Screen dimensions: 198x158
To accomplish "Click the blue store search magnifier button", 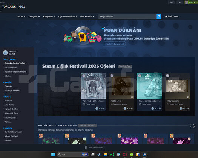I will pos(159,17).
